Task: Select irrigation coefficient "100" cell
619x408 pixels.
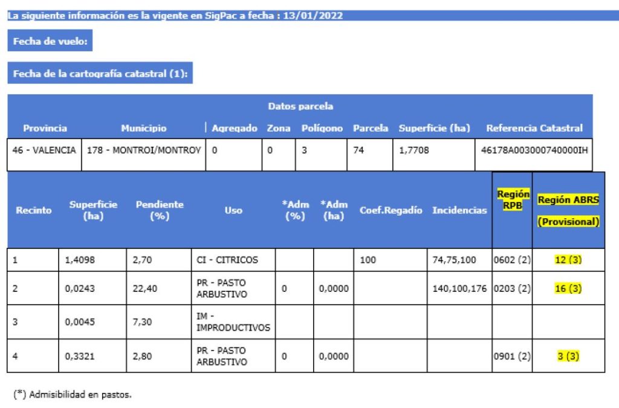Action: tap(390, 260)
